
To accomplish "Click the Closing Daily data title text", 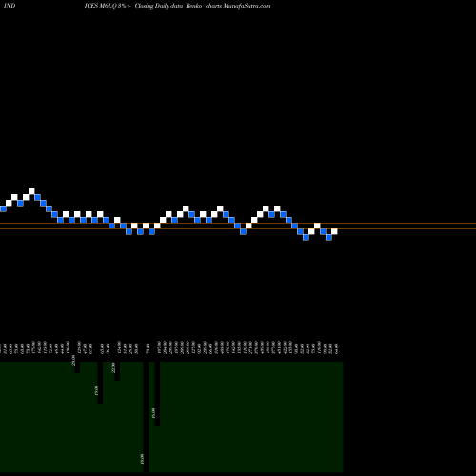I will tap(159, 6).
